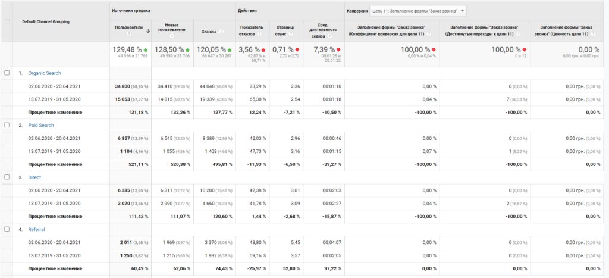This screenshot has height=278, width=609.
Task: Tick the Organic Search row checkbox
Action: (x=6, y=73)
